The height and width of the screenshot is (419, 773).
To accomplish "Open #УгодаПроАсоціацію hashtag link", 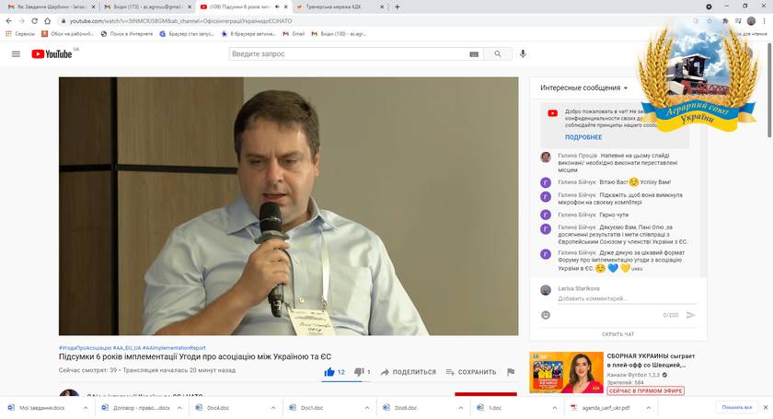I will coord(85,348).
